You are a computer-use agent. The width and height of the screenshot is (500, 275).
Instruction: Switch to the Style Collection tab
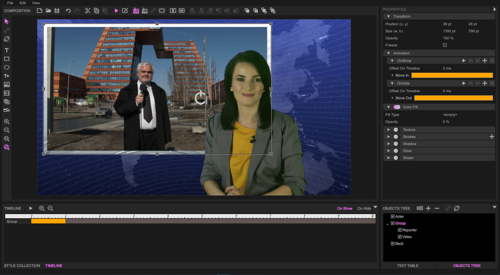(22, 266)
